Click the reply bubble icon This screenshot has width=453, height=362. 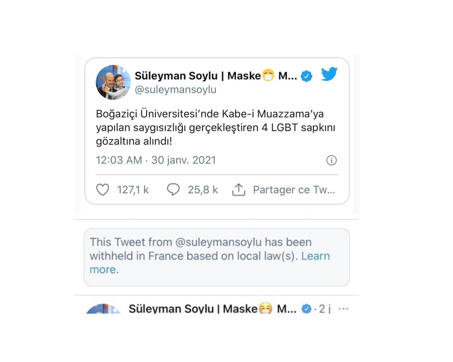174,190
